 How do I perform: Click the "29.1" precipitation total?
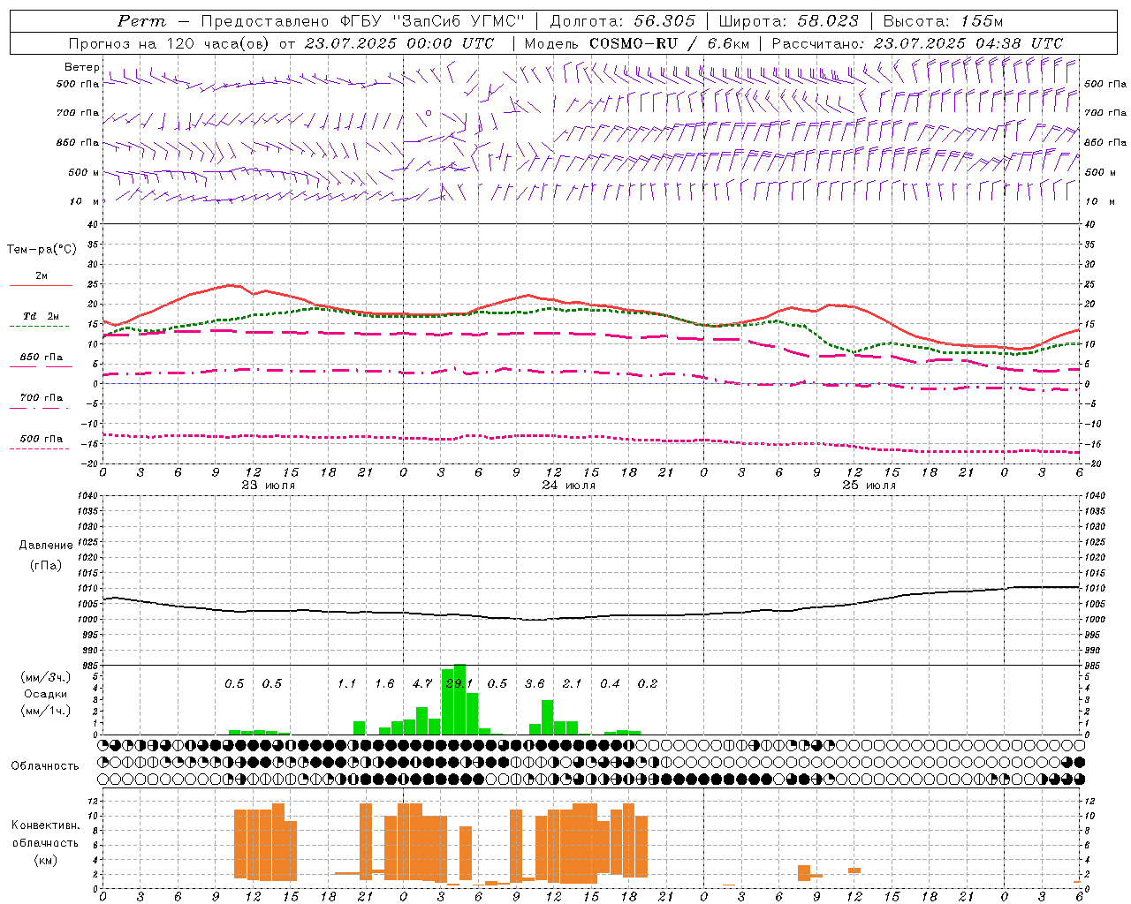pyautogui.click(x=459, y=684)
